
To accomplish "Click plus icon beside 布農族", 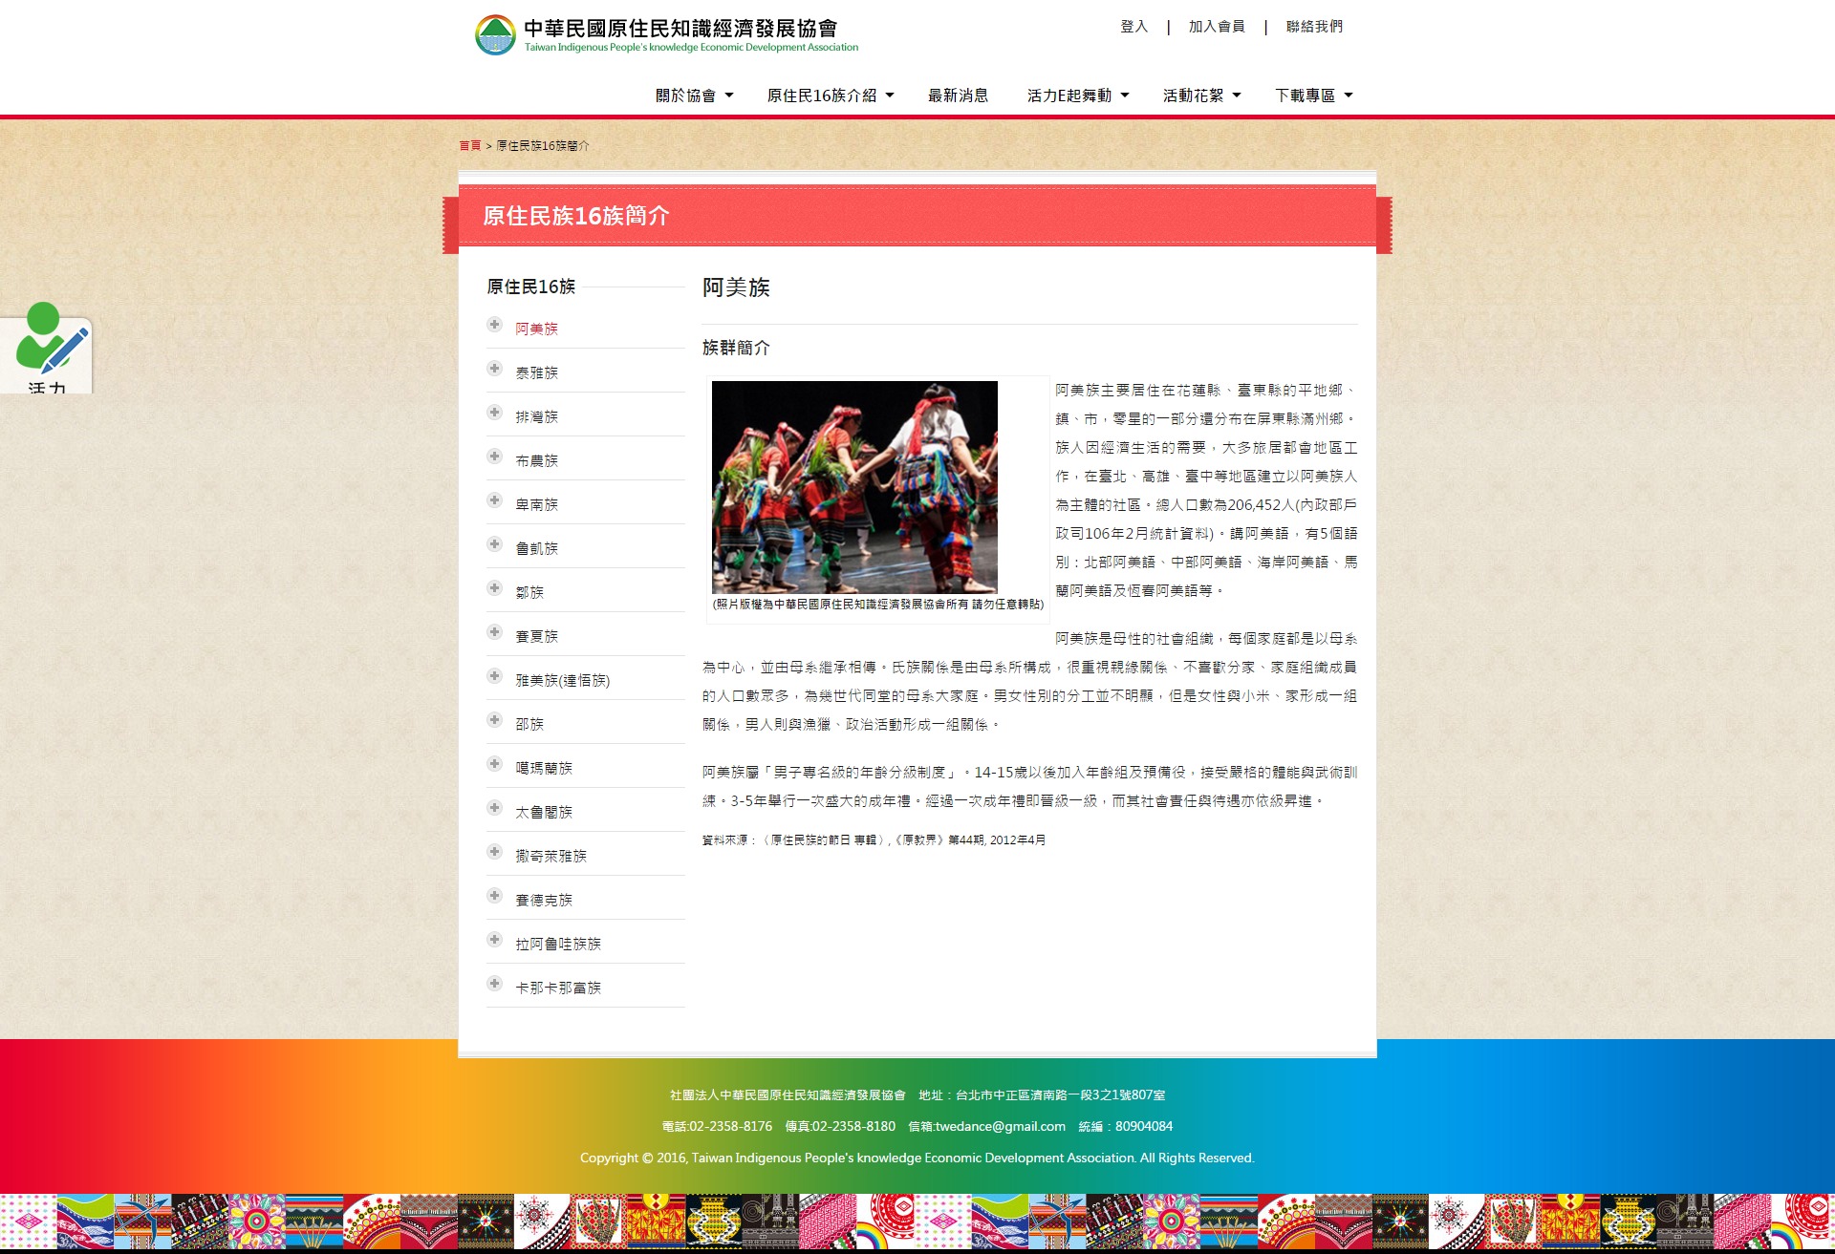I will 494,457.
